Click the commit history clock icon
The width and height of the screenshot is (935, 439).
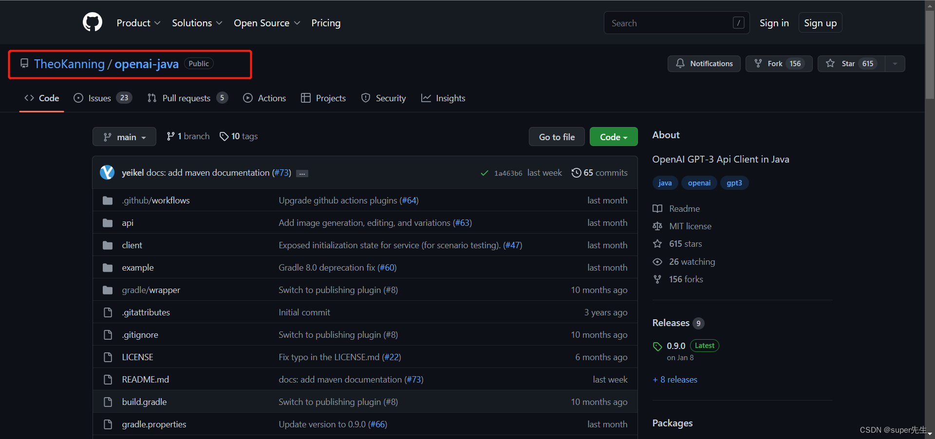click(x=576, y=173)
